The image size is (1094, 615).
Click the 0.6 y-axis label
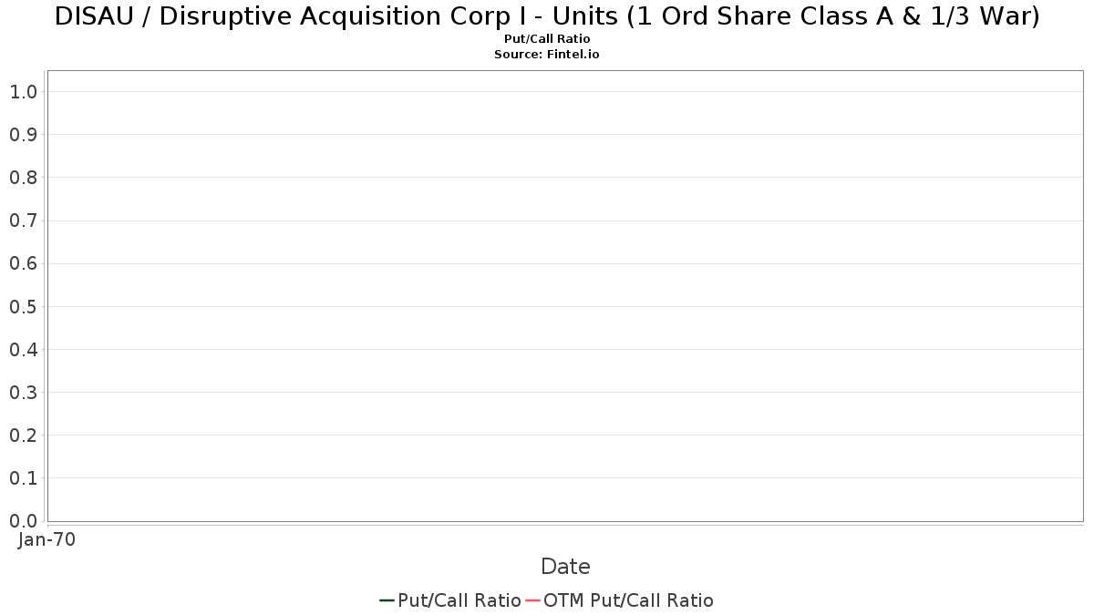point(23,263)
